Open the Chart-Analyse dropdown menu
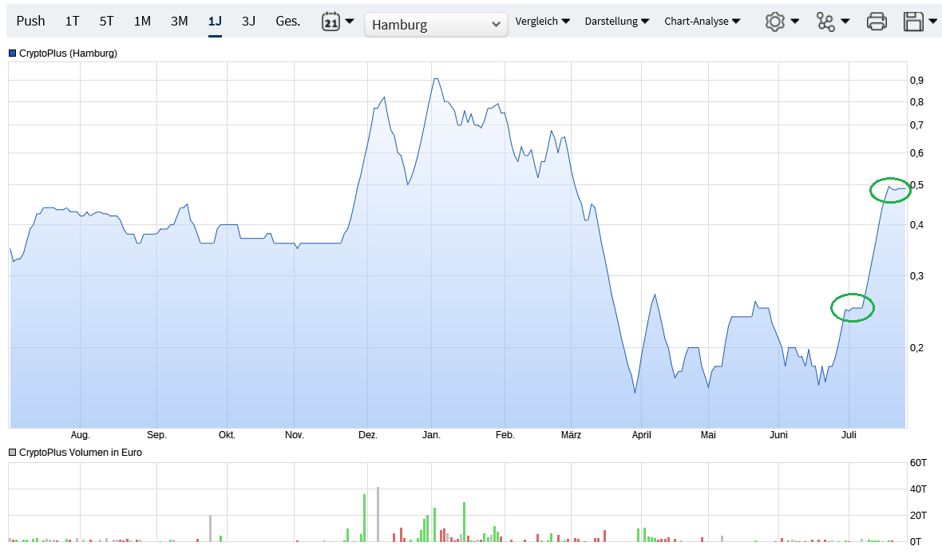 point(703,21)
